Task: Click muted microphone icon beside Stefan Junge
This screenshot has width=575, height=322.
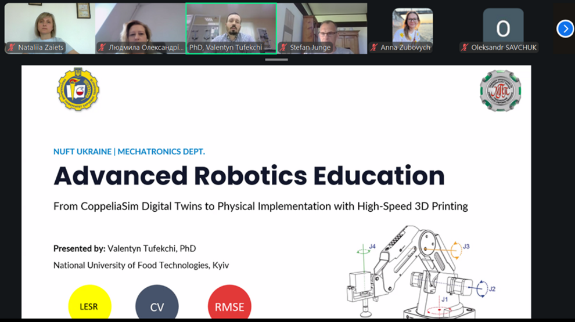Action: pyautogui.click(x=283, y=47)
